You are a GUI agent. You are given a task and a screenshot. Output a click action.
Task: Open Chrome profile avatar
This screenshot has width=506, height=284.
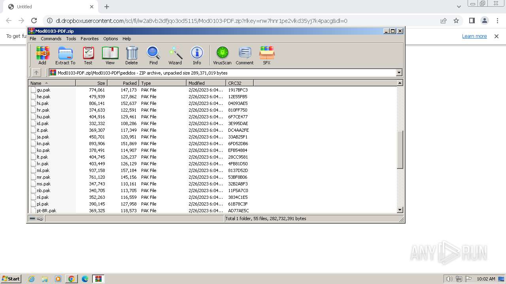pyautogui.click(x=484, y=21)
